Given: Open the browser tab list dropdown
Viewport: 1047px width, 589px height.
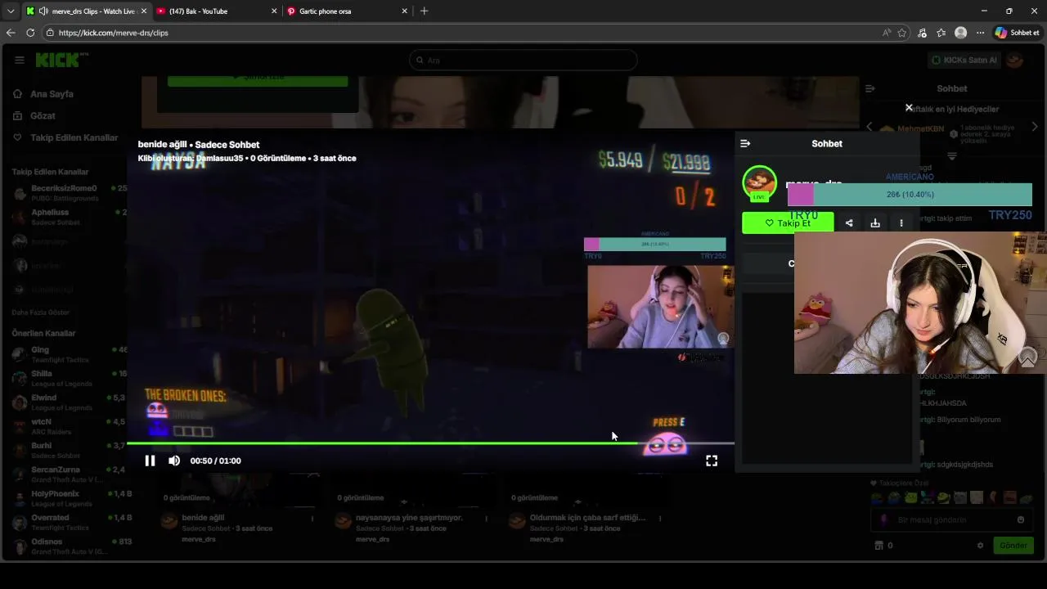Looking at the screenshot, I should pos(11,11).
